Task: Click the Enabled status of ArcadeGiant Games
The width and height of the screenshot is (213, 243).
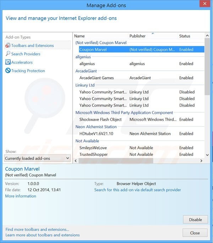Action: coord(186,78)
